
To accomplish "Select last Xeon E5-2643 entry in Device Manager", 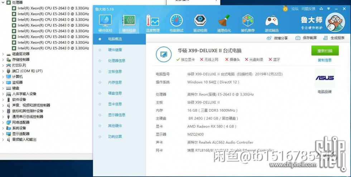I will [53, 48].
